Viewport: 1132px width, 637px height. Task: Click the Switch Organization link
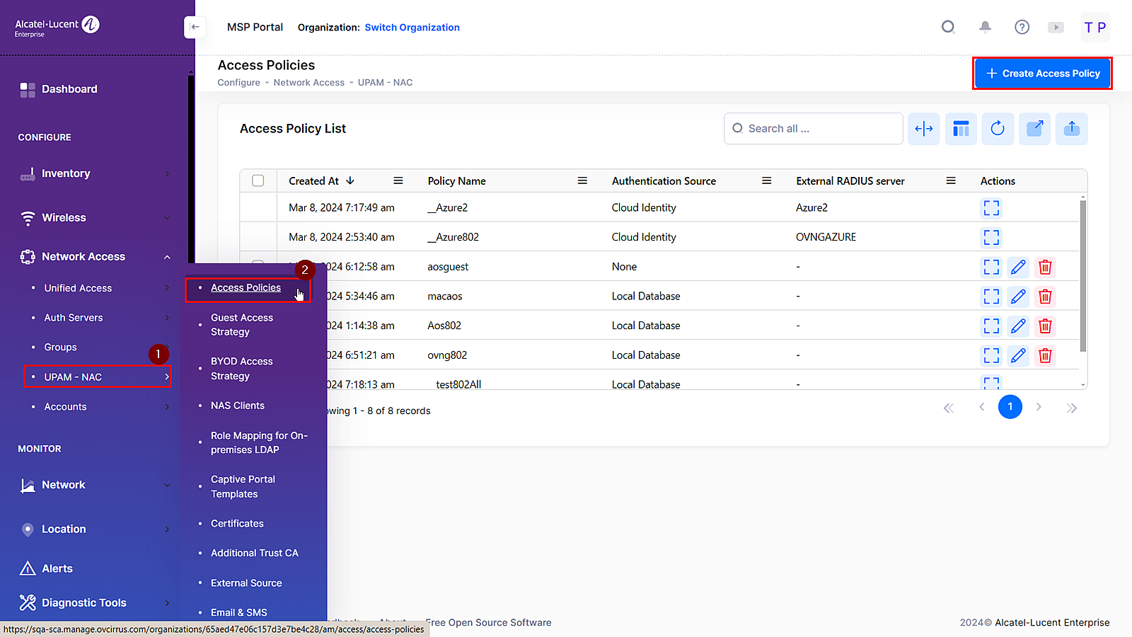(x=412, y=28)
